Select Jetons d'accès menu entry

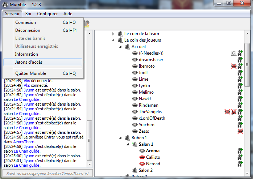point(43,62)
